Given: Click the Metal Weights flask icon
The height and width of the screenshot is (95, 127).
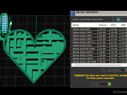Looking at the screenshot, I should coord(72,13).
